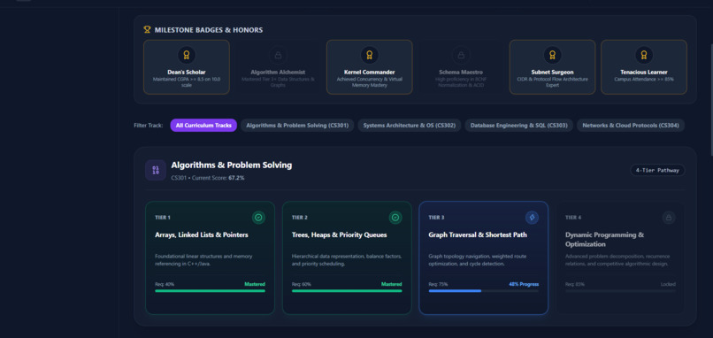Click the 'TIER 1' label

[x=163, y=218]
